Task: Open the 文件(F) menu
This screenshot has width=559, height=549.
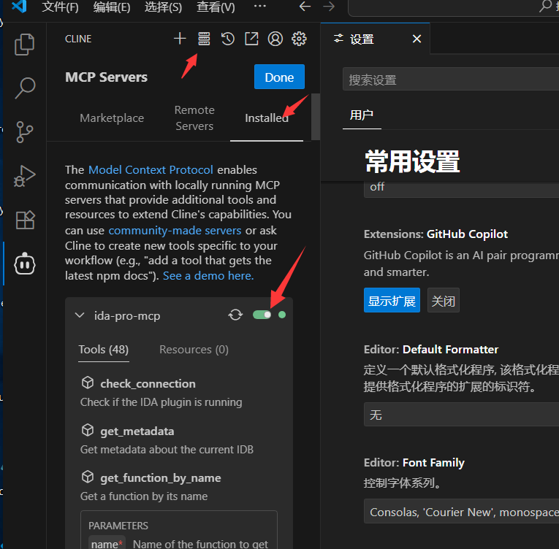Action: tap(60, 7)
